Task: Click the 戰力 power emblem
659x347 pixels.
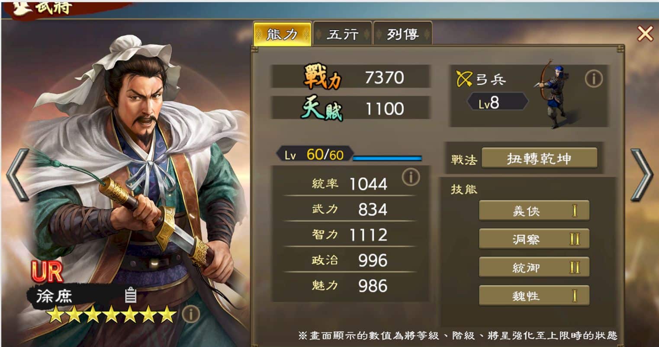Action: (x=322, y=77)
